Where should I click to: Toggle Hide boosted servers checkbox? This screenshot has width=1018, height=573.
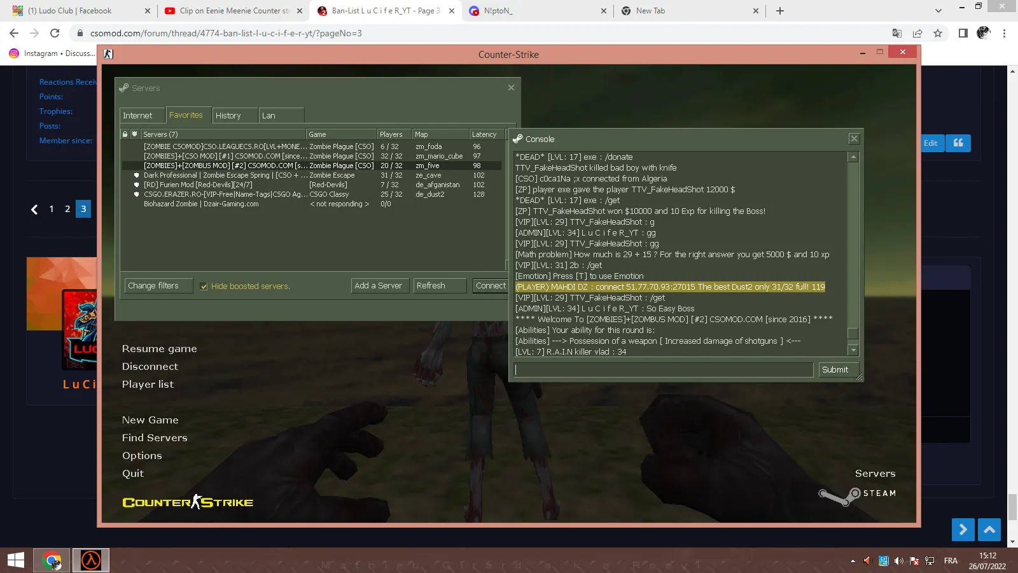204,286
